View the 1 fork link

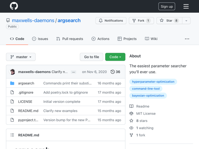[x=137, y=135]
